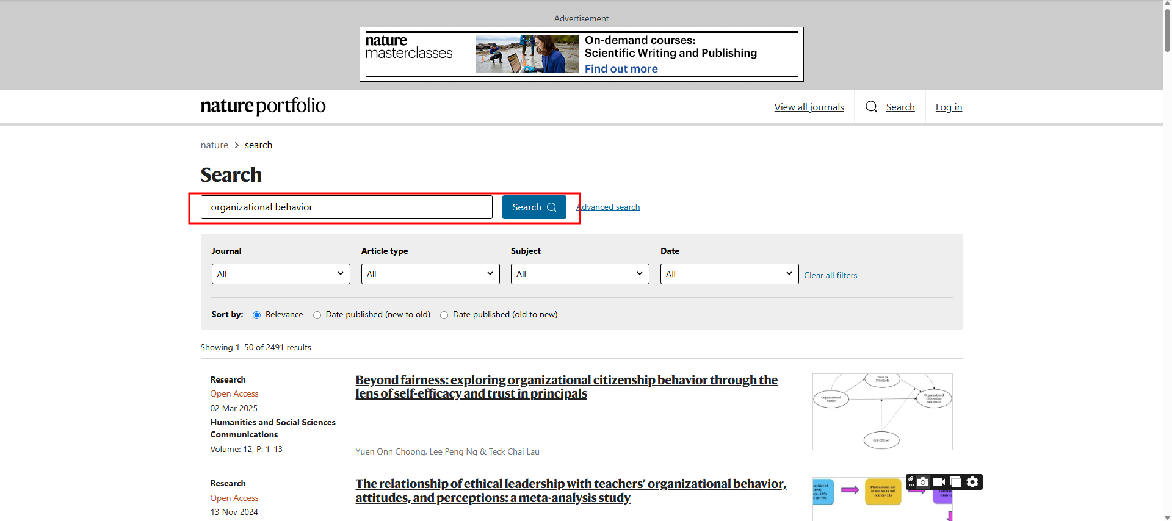Click the video record icon in floating toolbar
The image size is (1172, 521).
(x=939, y=482)
